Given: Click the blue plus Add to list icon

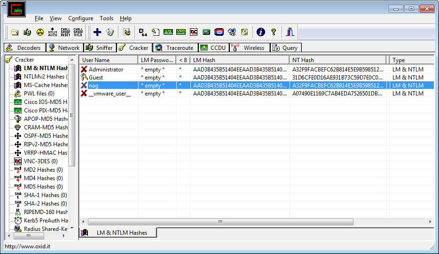Looking at the screenshot, I should click(x=97, y=32).
